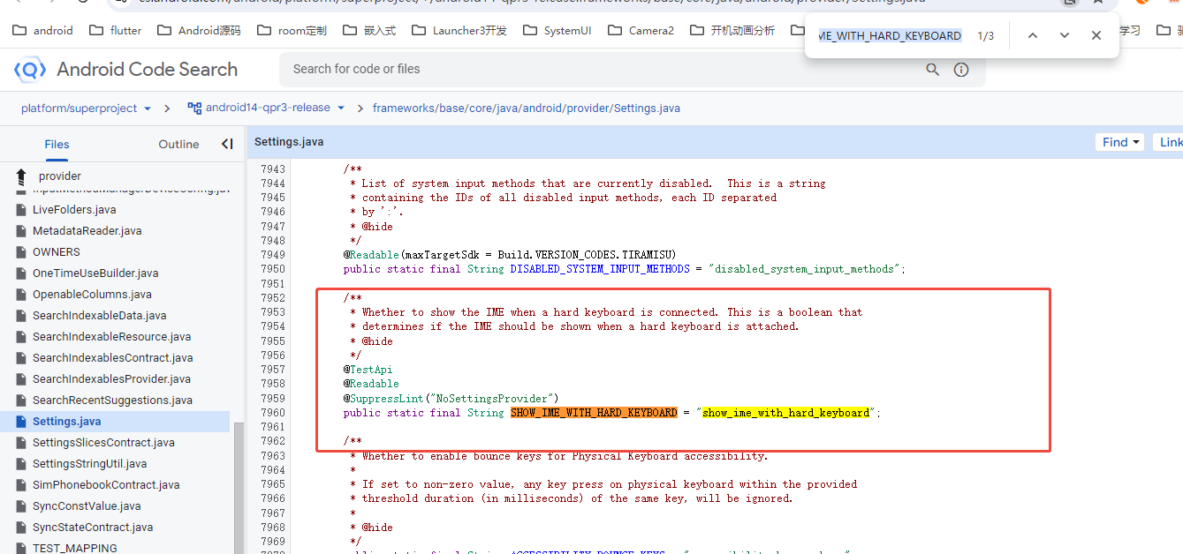Image resolution: width=1183 pixels, height=554 pixels.
Task: Open SyncConstValue.java in file list
Action: click(87, 506)
